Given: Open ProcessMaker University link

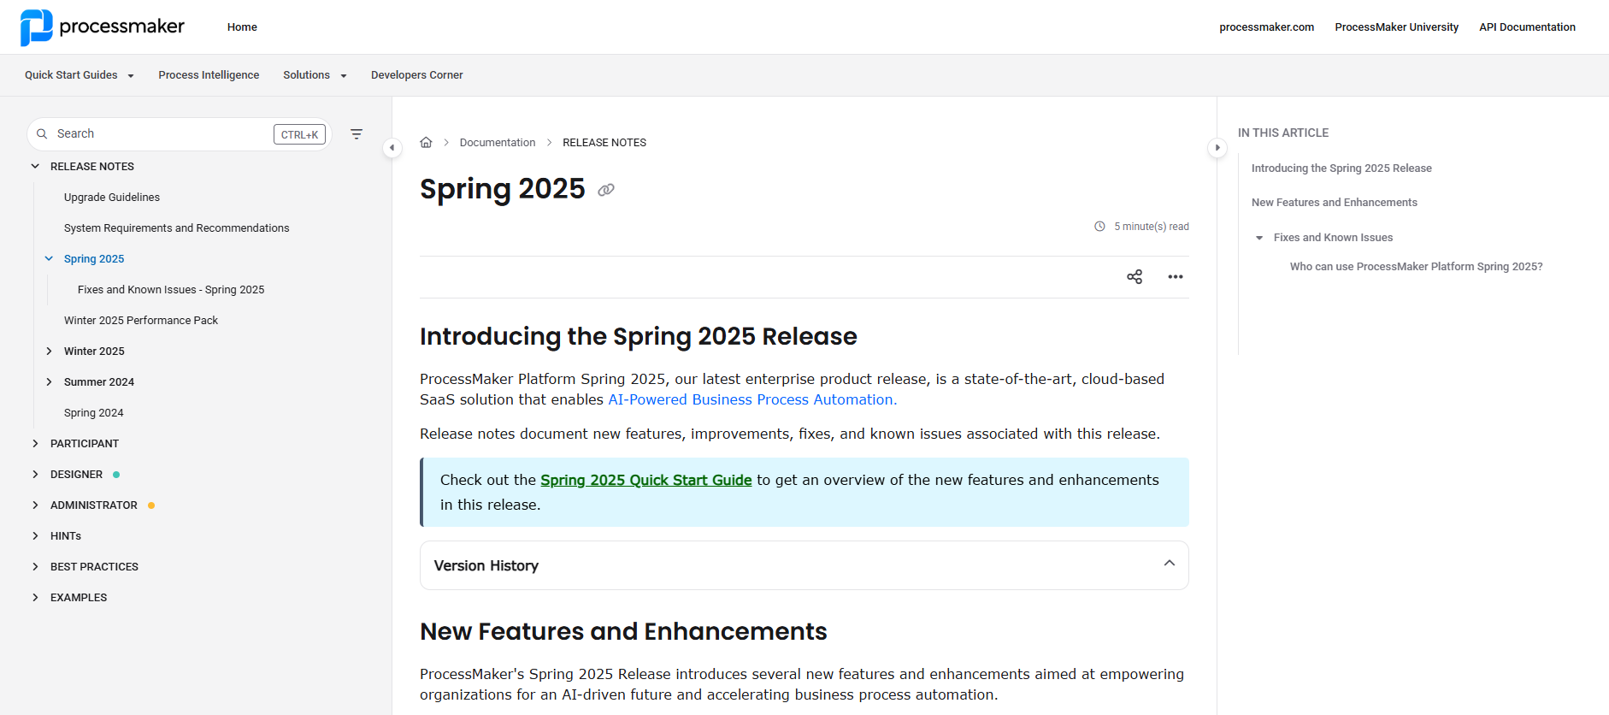Looking at the screenshot, I should tap(1397, 27).
